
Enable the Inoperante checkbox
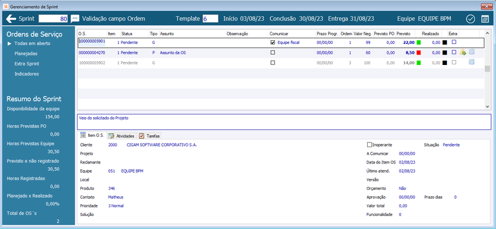coord(369,145)
